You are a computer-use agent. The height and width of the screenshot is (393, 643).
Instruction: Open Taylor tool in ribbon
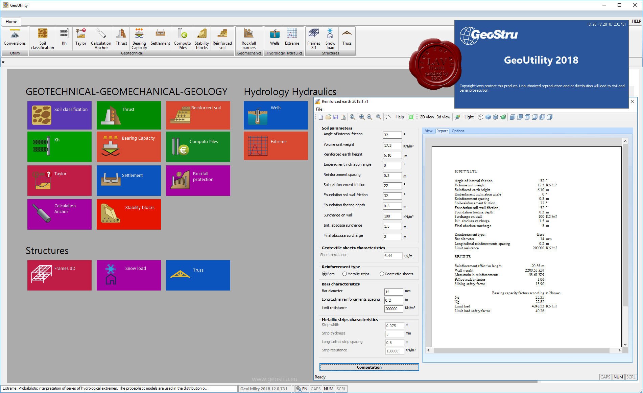(x=81, y=39)
